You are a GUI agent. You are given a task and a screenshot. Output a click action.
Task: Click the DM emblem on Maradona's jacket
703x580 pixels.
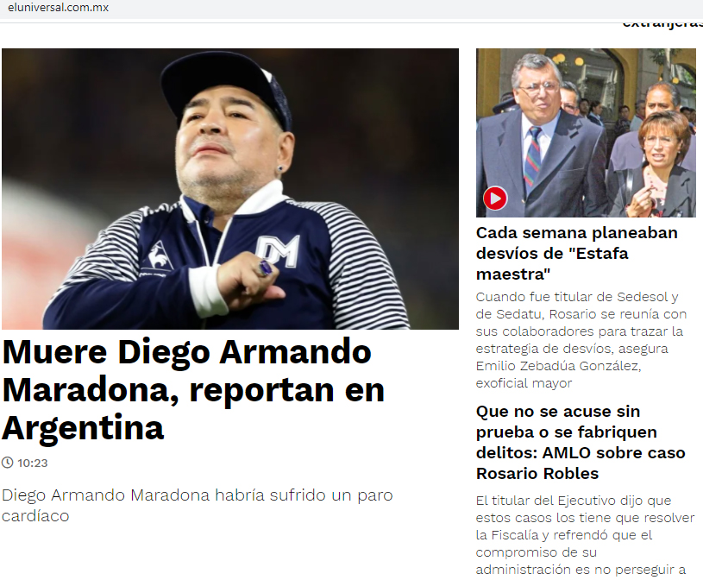(x=278, y=252)
